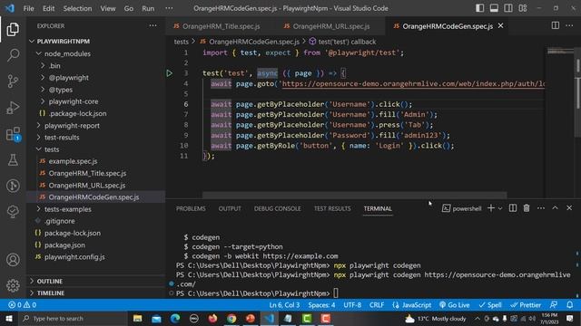Toggle Secondary Side Bar visibility

[x=508, y=8]
